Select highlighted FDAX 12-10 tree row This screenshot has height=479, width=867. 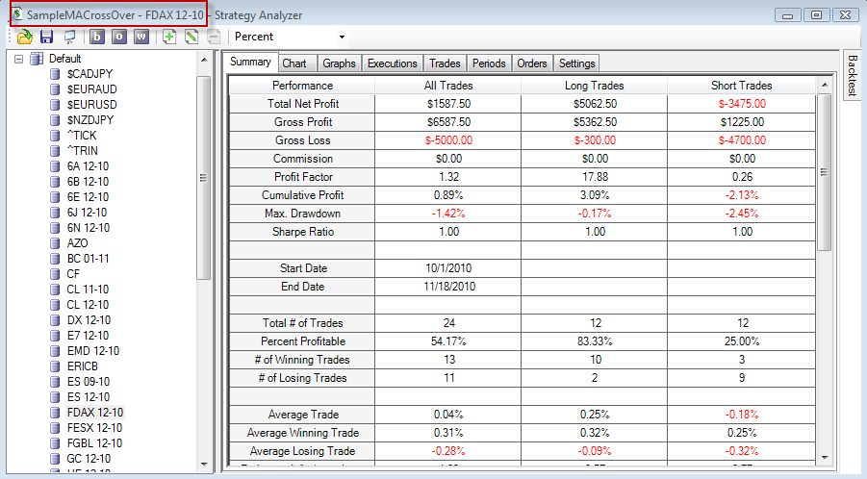click(x=94, y=413)
